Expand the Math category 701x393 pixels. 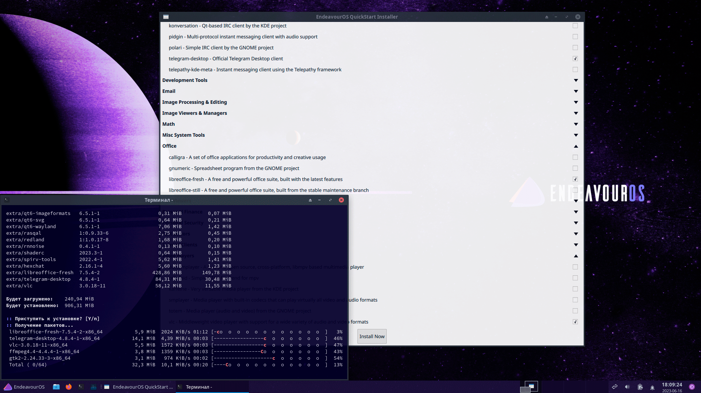point(576,124)
